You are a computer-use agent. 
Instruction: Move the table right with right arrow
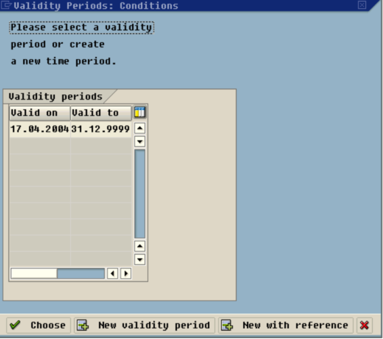(x=126, y=273)
